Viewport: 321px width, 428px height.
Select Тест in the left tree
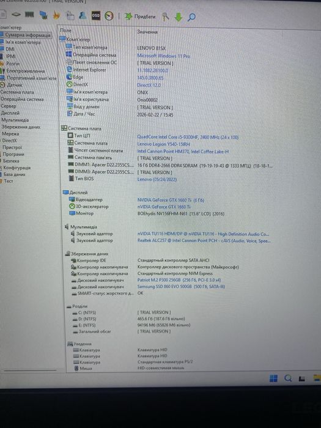coord(9,181)
